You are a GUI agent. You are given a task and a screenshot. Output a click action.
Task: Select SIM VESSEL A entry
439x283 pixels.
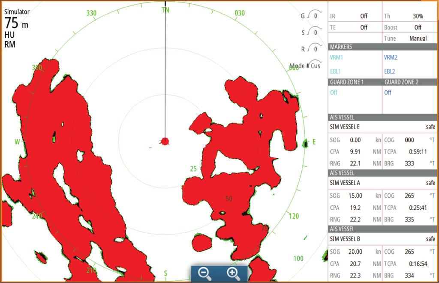click(x=382, y=183)
